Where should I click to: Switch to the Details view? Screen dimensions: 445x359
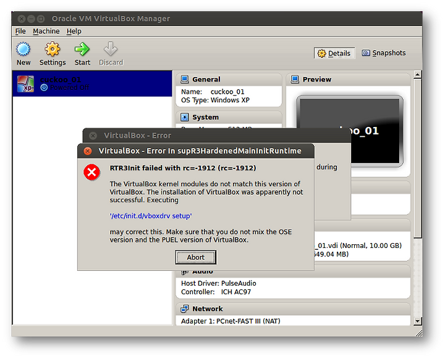[x=334, y=53]
